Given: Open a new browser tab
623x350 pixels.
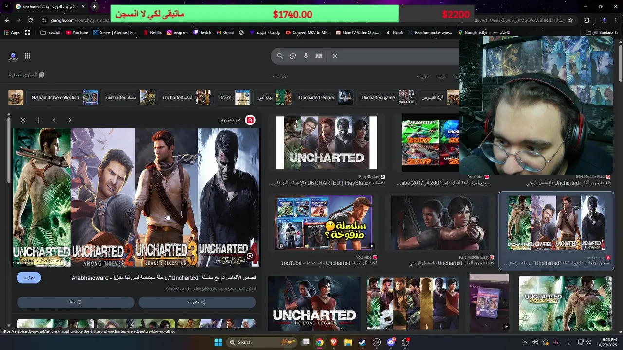Looking at the screenshot, I should pyautogui.click(x=94, y=7).
